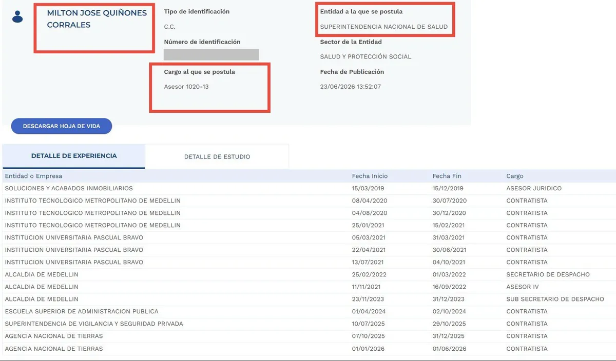Select the Salud y Protección Social value

coord(365,57)
